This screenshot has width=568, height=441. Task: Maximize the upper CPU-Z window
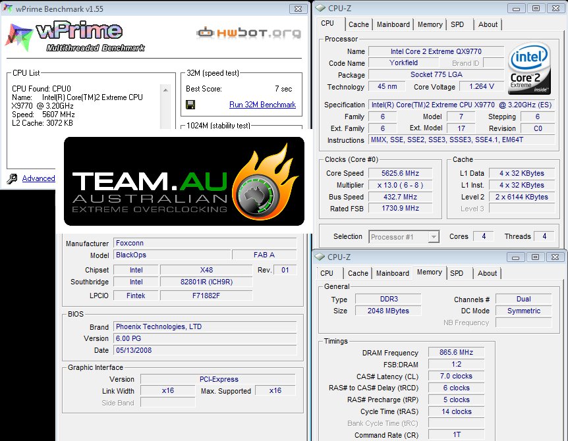pos(536,9)
